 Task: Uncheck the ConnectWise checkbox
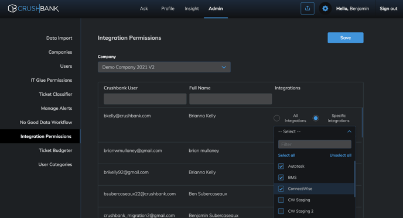pyautogui.click(x=281, y=189)
